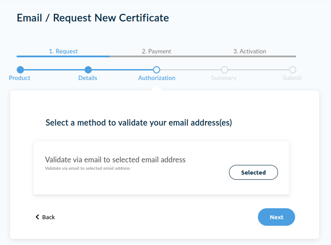This screenshot has width=331, height=245.
Task: Select the 'Validate via email' card title
Action: pos(115,160)
